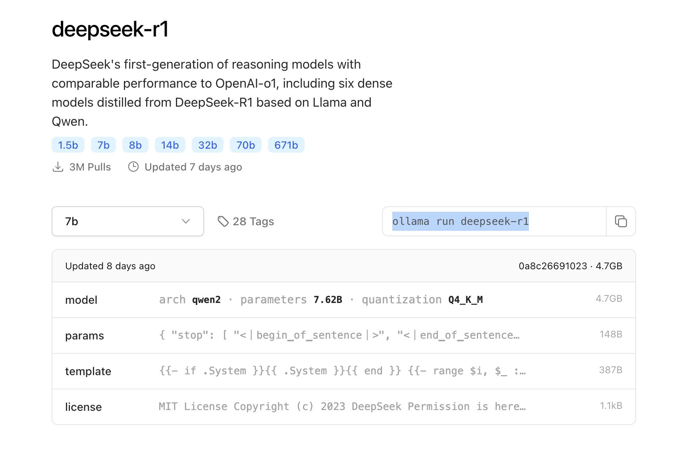Click the tag icon beside 28 Tags

coord(223,221)
